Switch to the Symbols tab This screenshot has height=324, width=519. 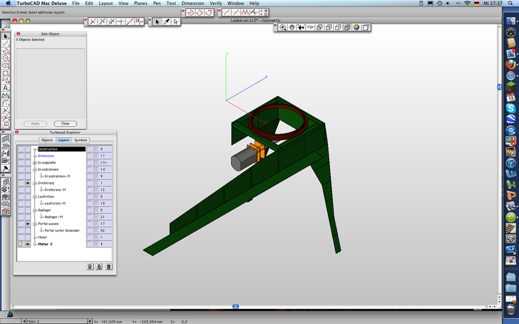click(81, 140)
